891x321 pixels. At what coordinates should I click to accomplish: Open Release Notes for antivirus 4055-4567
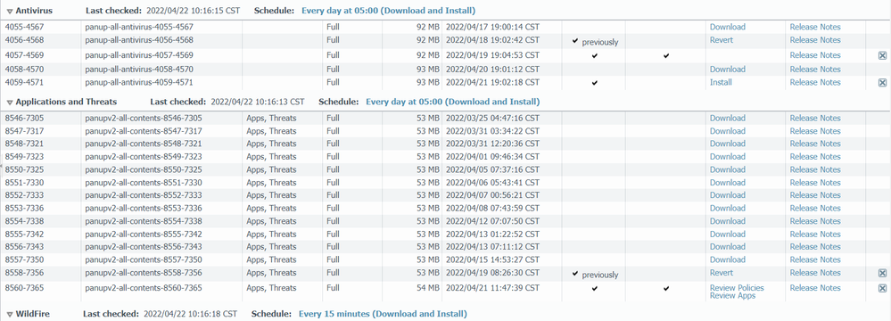(x=815, y=27)
